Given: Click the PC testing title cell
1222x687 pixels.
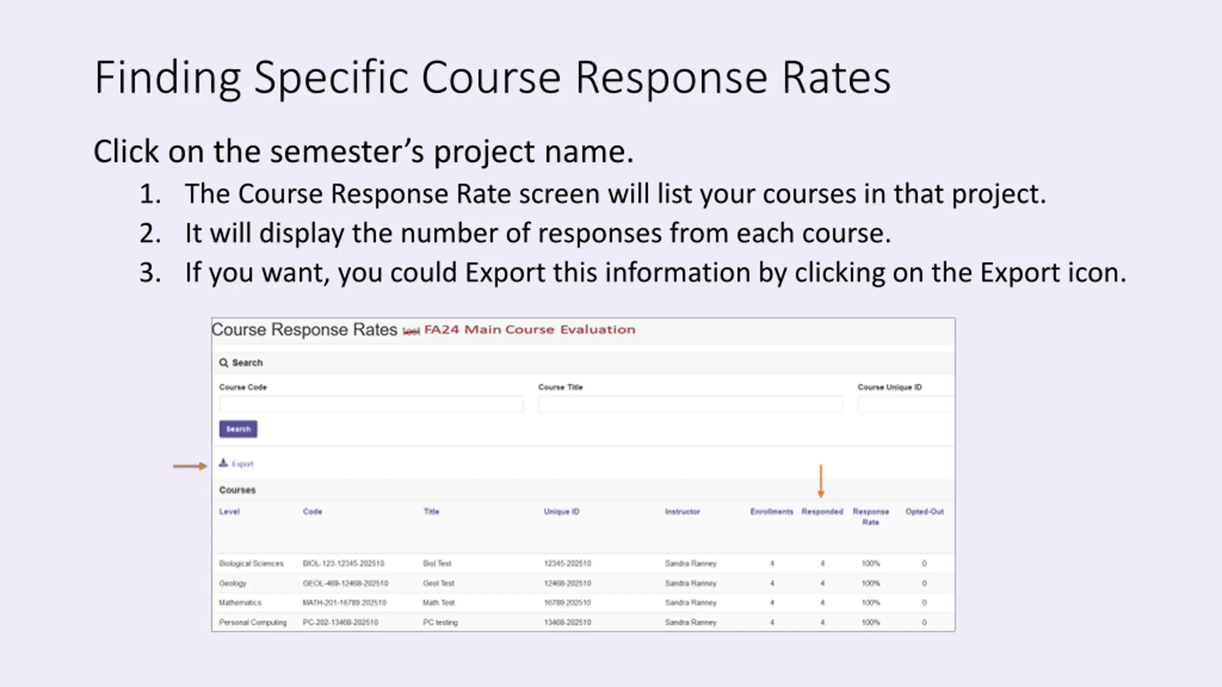Looking at the screenshot, I should [440, 622].
